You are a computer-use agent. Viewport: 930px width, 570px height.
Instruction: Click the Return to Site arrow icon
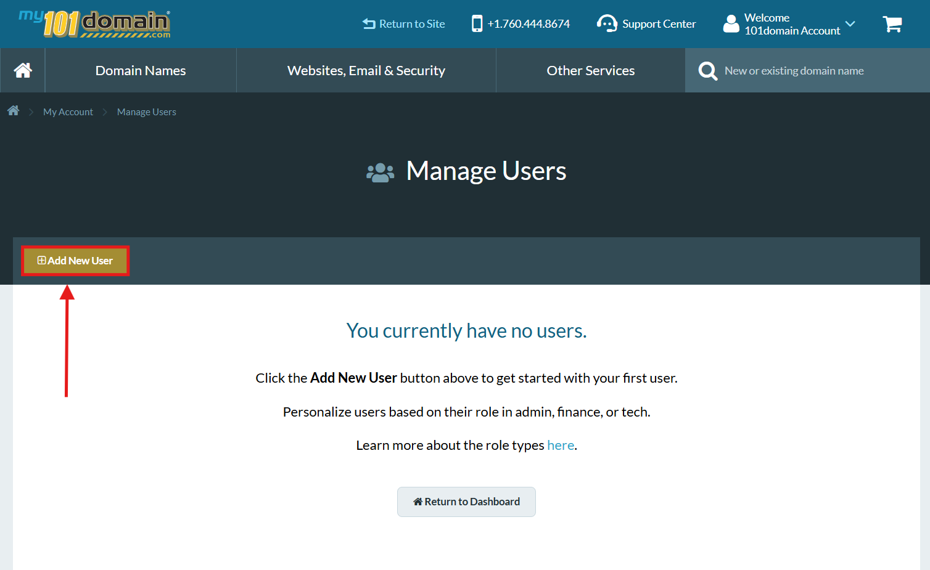click(369, 24)
